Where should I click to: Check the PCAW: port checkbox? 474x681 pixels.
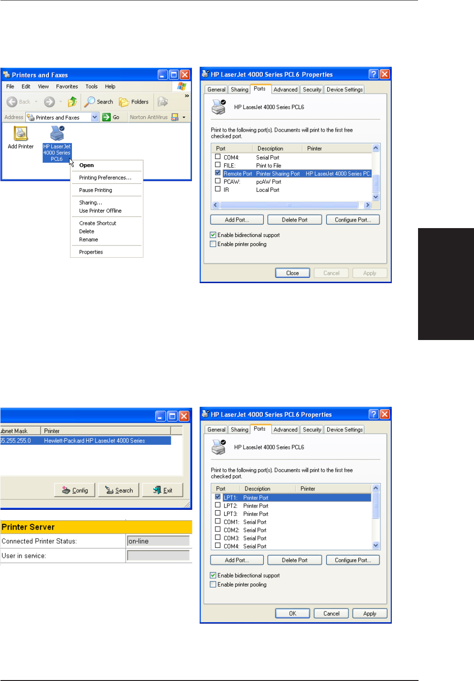218,181
